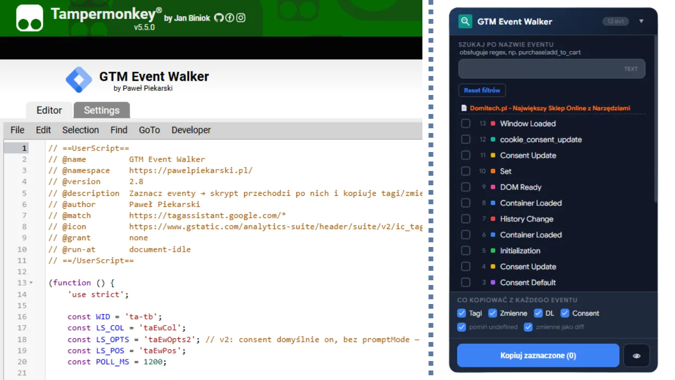This screenshot has width=675, height=380.
Task: Click the page icon beside Domitech.pl
Action: tap(464, 108)
